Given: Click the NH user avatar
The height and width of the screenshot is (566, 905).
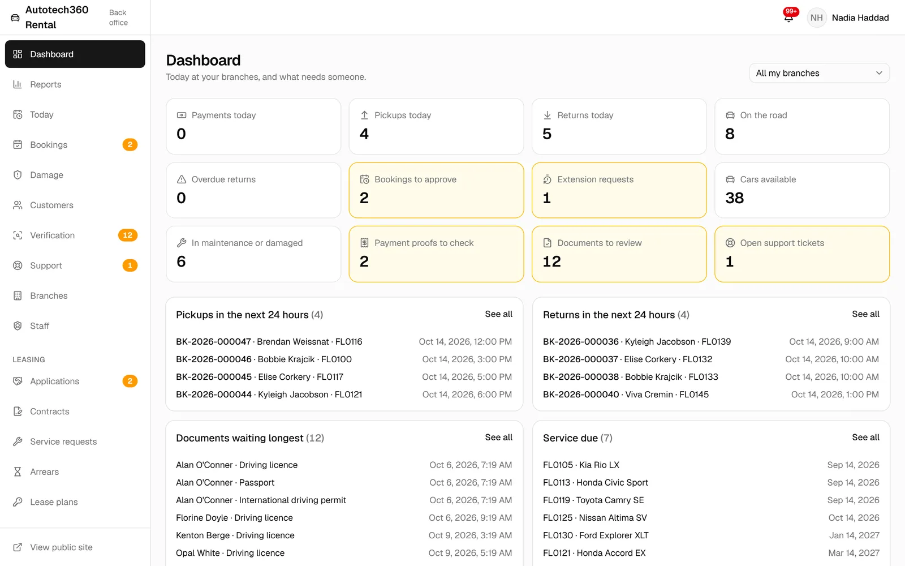Looking at the screenshot, I should [x=816, y=18].
